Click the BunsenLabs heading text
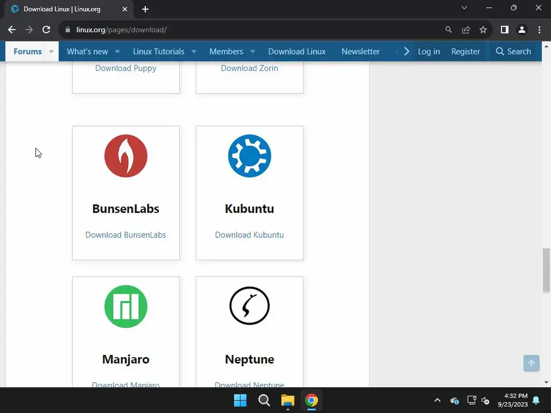The width and height of the screenshot is (551, 413). coord(126,209)
